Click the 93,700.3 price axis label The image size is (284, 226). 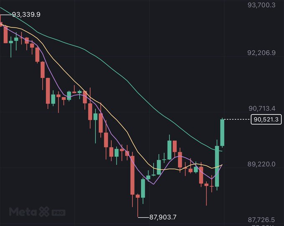click(x=261, y=5)
